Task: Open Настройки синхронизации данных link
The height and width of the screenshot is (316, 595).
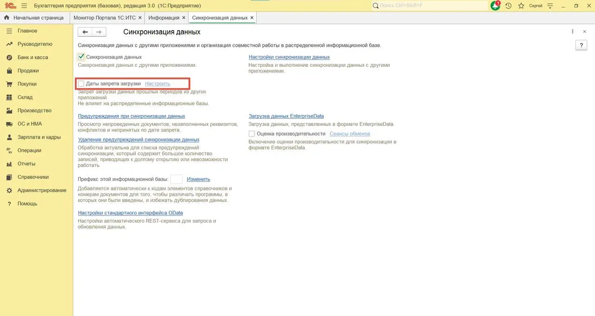Action: (289, 57)
